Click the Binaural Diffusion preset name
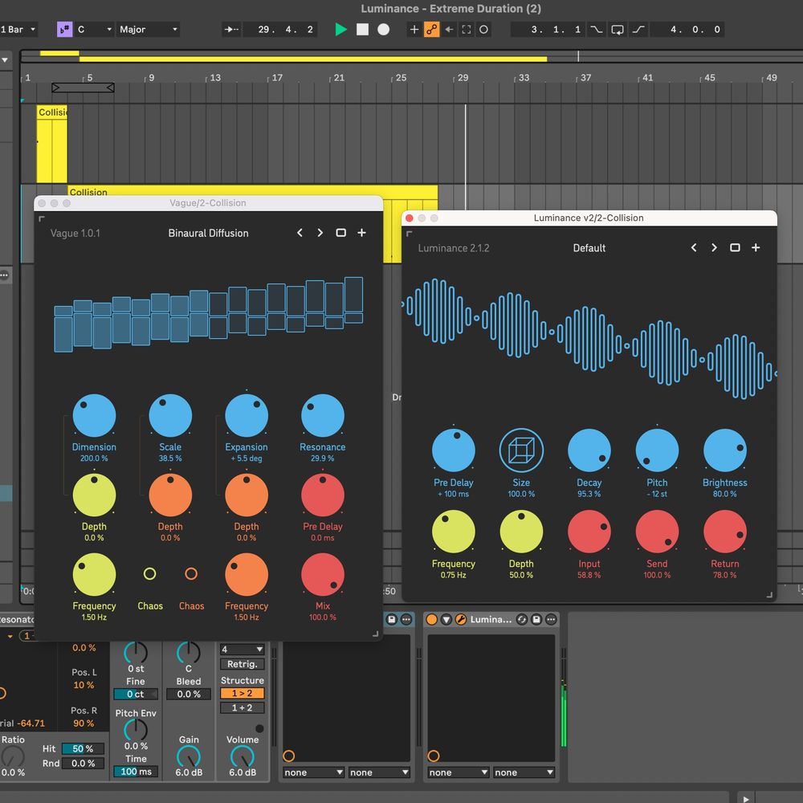The width and height of the screenshot is (803, 803). click(208, 233)
